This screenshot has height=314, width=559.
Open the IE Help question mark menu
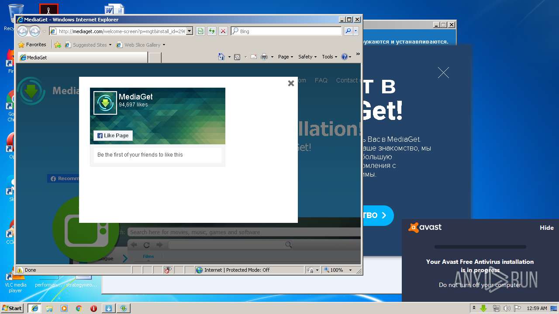pos(346,57)
